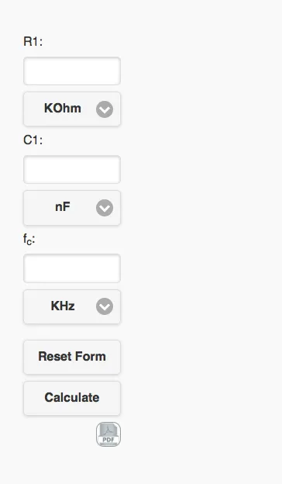Click the Reset Form button
282x484 pixels.
click(x=72, y=357)
